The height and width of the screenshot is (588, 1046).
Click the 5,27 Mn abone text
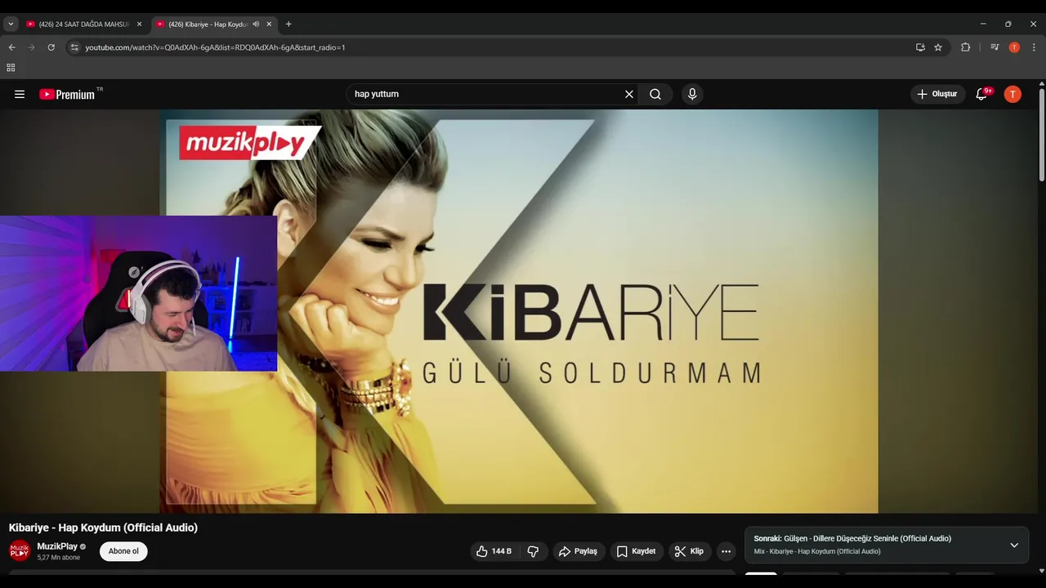[x=58, y=558]
